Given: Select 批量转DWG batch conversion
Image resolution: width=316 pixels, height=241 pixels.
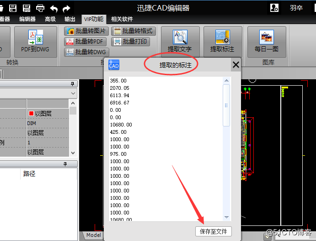Looking at the screenshot, I should 86,52.
